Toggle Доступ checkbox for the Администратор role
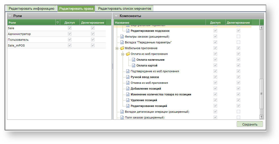This screenshot has width=279, height=144. (70, 34)
